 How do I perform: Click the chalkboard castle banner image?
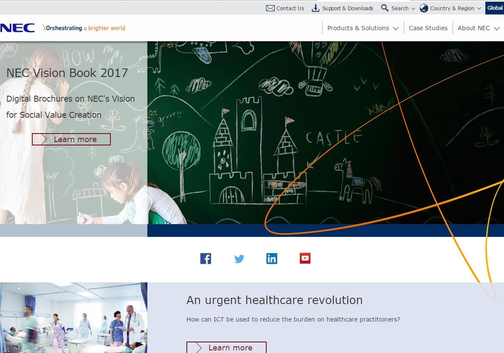pos(325,133)
